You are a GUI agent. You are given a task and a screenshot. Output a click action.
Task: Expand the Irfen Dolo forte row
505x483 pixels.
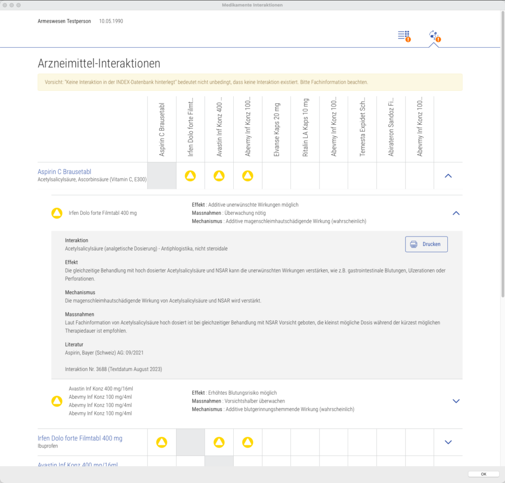point(448,442)
